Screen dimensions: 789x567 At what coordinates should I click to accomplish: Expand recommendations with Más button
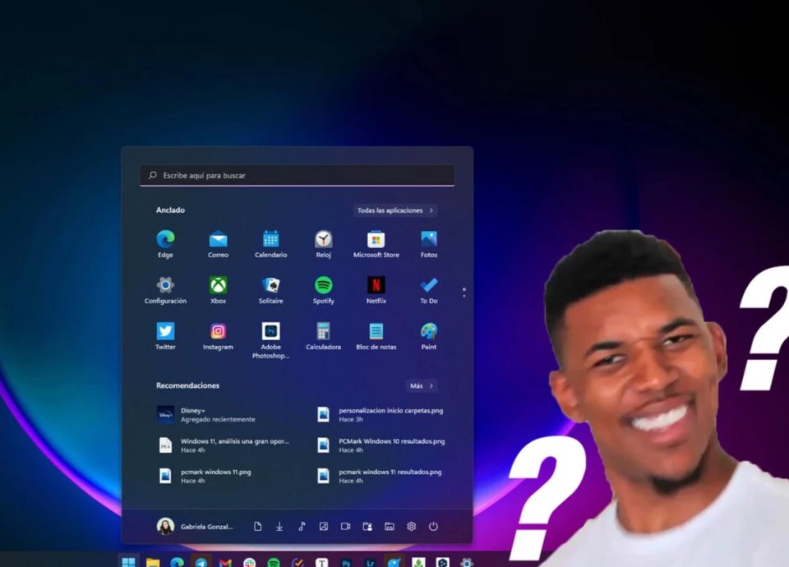(x=421, y=385)
